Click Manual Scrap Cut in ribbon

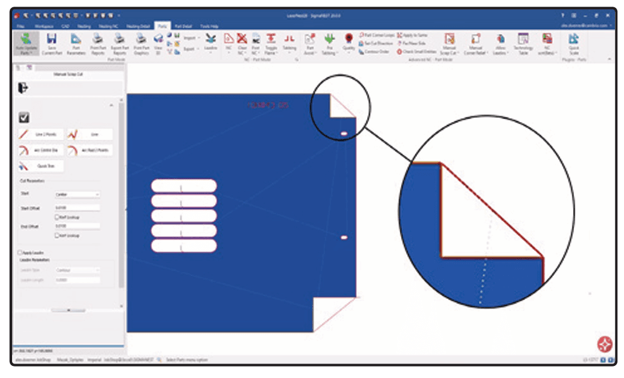pos(449,44)
